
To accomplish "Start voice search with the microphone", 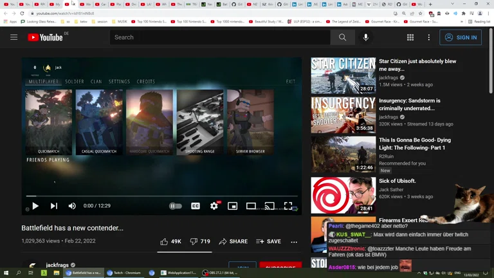I will point(365,37).
